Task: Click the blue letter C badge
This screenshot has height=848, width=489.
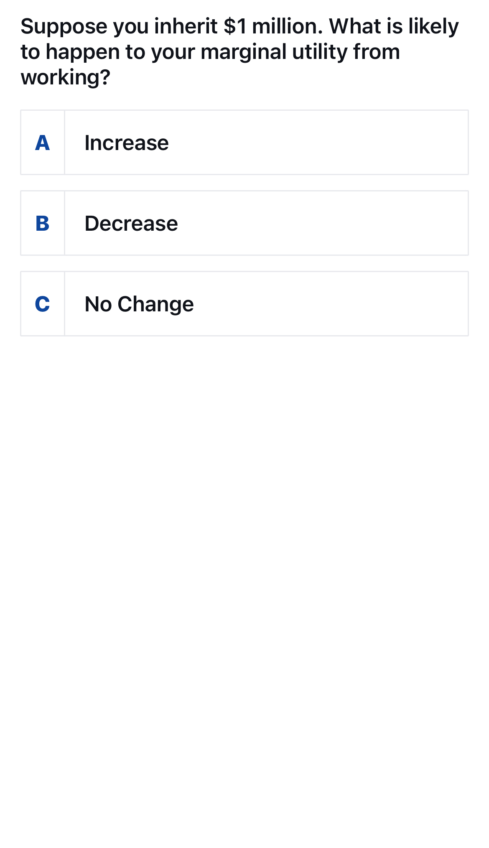Action: tap(42, 304)
